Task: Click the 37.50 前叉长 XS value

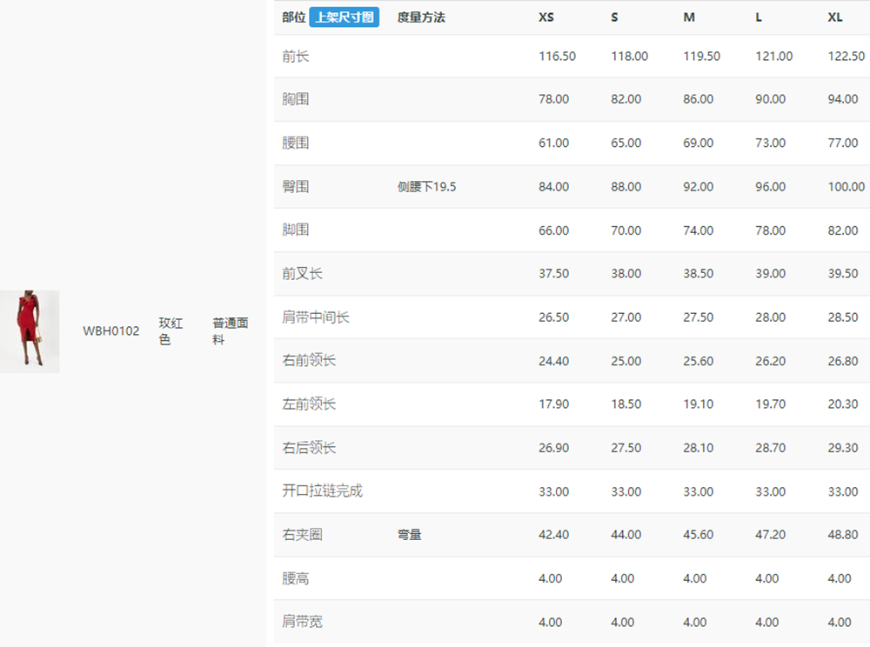Action: tap(553, 273)
